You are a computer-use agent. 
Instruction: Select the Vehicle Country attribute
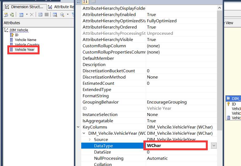(27, 45)
